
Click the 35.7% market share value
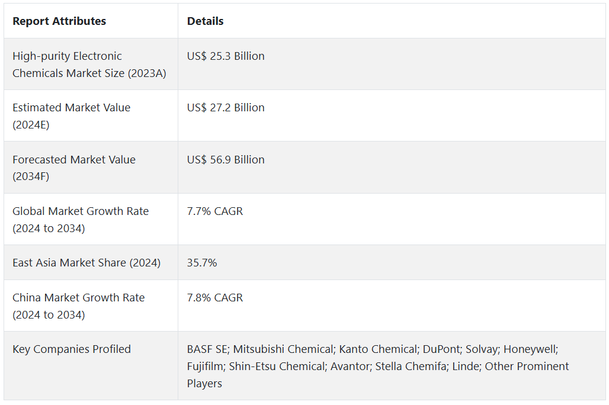click(x=202, y=263)
